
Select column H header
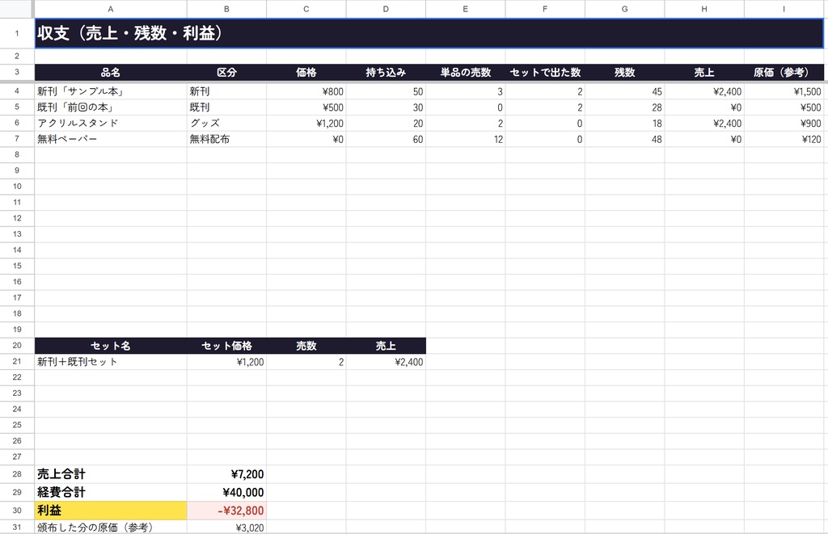(704, 9)
